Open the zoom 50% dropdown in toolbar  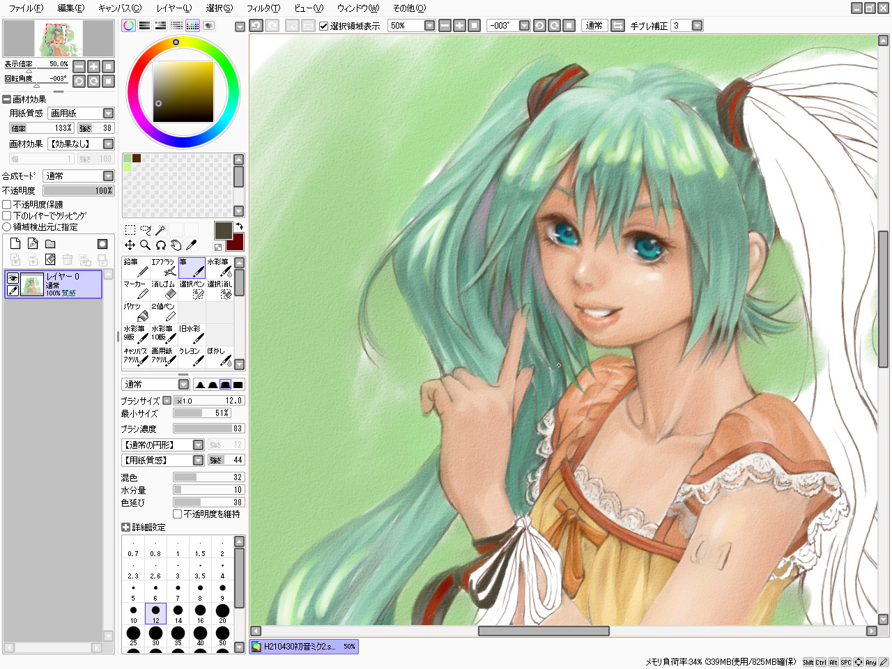[429, 25]
